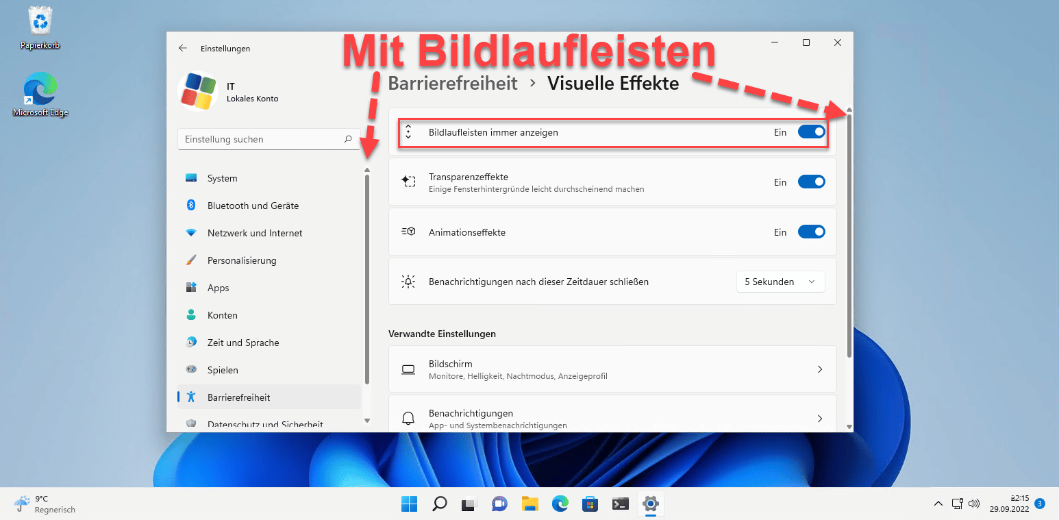The image size is (1059, 520).
Task: Open the weather widget Regnerisch
Action: [45, 504]
